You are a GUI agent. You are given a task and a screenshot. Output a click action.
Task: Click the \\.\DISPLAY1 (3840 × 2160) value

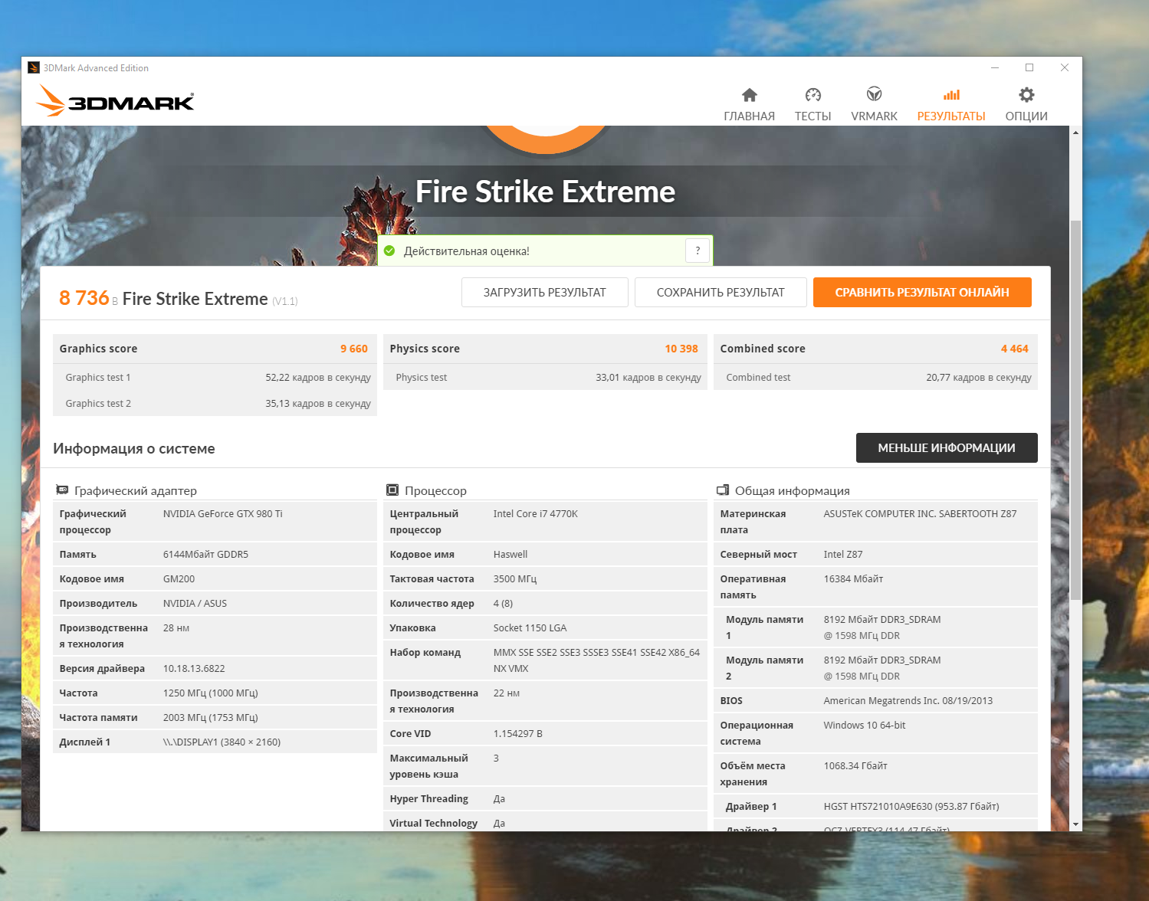point(222,742)
